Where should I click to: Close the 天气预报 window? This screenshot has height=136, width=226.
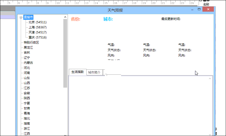[x=208, y=9]
